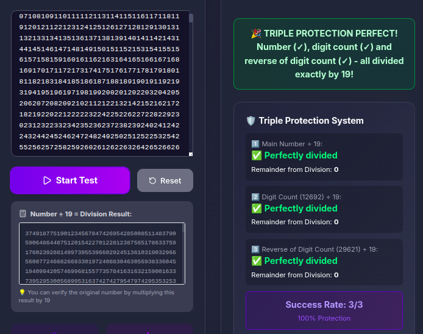Click the 'Triple Protection System' heading
423x334 pixels.
click(x=311, y=121)
